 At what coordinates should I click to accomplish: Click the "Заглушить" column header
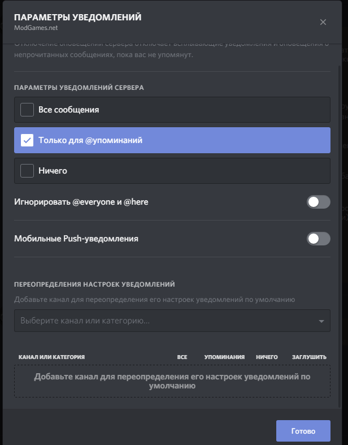click(309, 357)
